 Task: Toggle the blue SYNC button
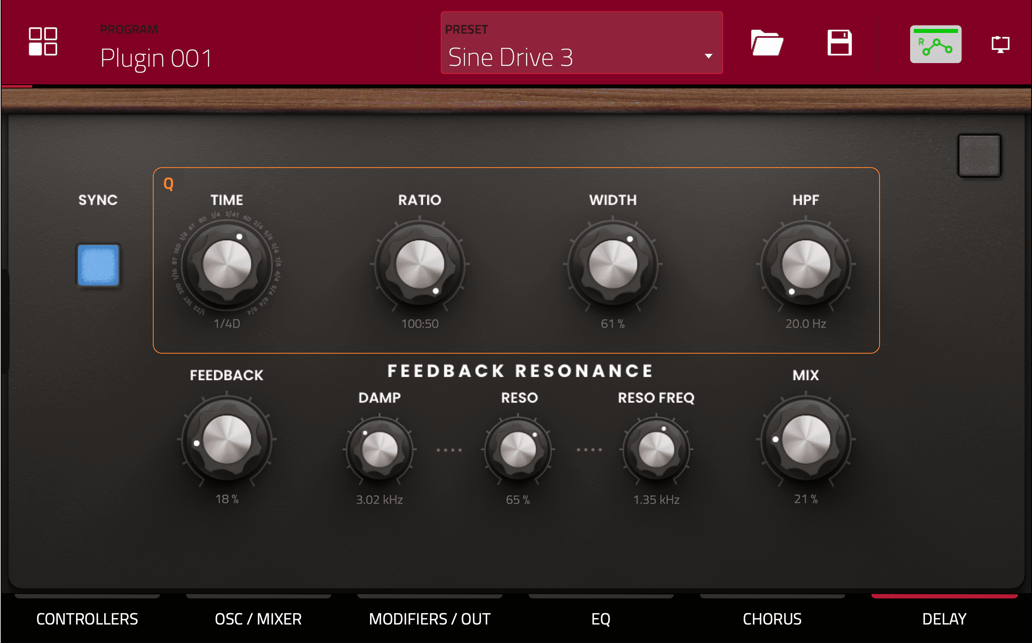98,265
